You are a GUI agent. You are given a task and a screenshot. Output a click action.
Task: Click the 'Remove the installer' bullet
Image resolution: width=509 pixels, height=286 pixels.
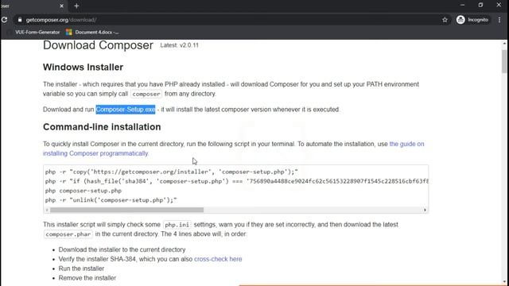87,278
